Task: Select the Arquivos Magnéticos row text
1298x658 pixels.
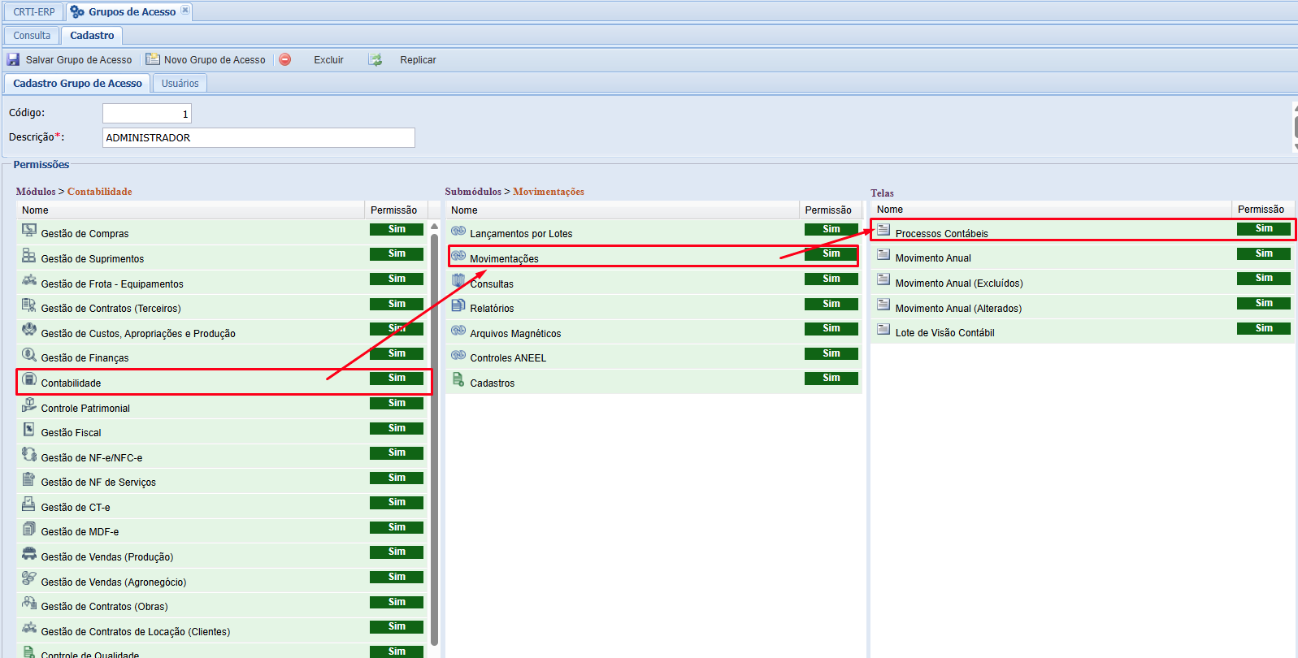Action: 515,334
